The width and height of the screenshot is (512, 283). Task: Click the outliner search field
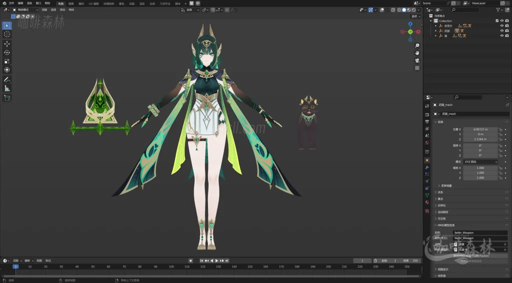[465, 10]
